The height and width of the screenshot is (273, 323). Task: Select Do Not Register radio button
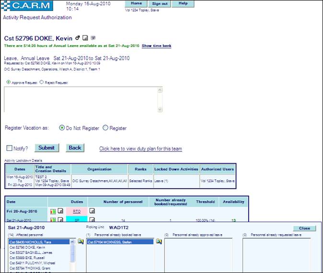click(x=62, y=128)
